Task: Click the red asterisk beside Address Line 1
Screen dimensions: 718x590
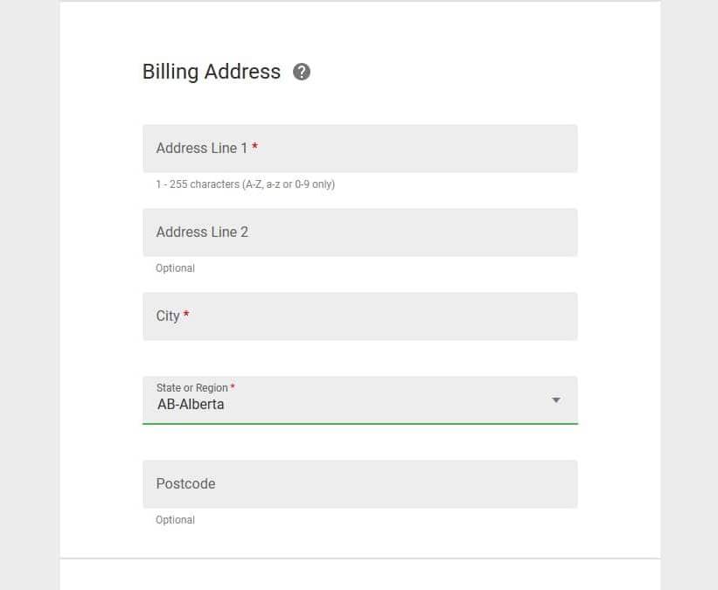Action: click(255, 147)
